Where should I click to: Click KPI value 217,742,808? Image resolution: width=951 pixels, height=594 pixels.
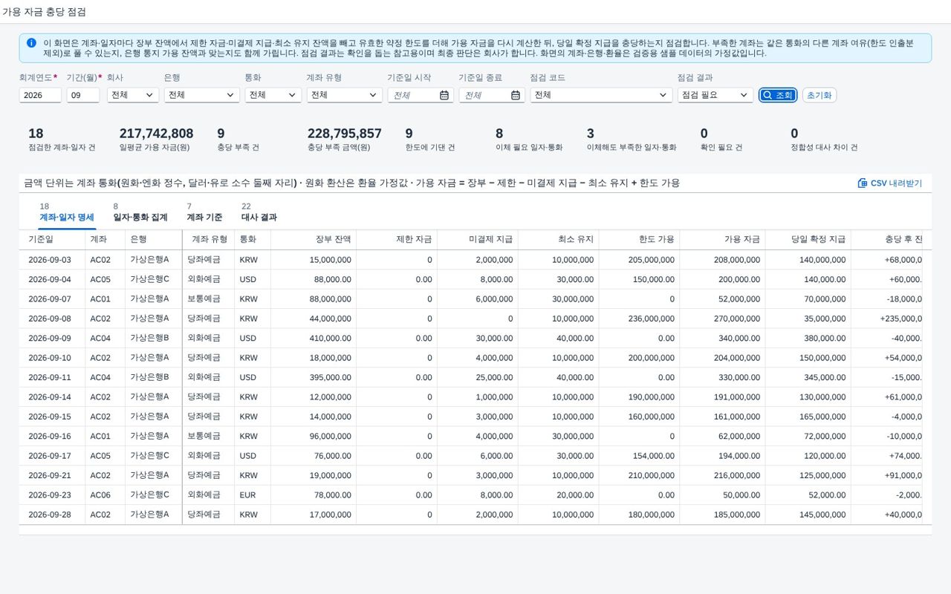click(156, 134)
